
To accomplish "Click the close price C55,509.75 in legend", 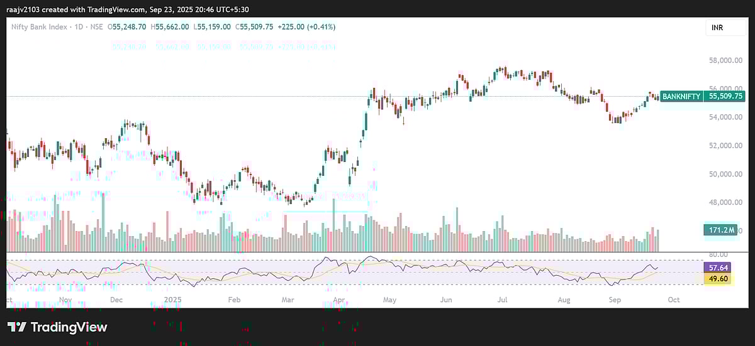I will click(254, 27).
